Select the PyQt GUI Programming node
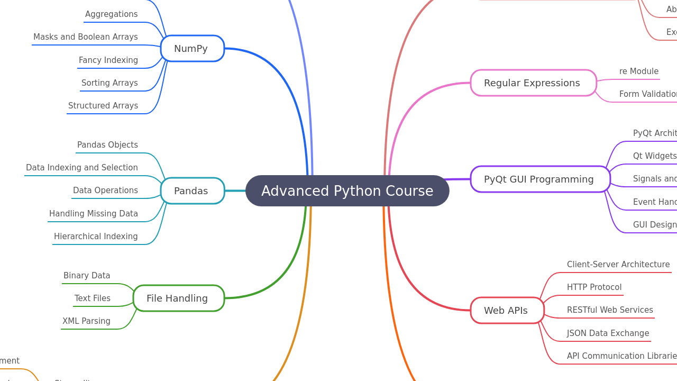This screenshot has width=677, height=381. pyautogui.click(x=541, y=179)
